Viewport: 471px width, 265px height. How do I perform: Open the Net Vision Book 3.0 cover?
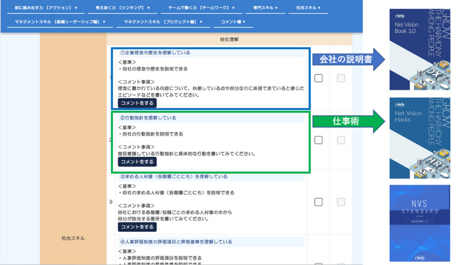click(x=420, y=49)
